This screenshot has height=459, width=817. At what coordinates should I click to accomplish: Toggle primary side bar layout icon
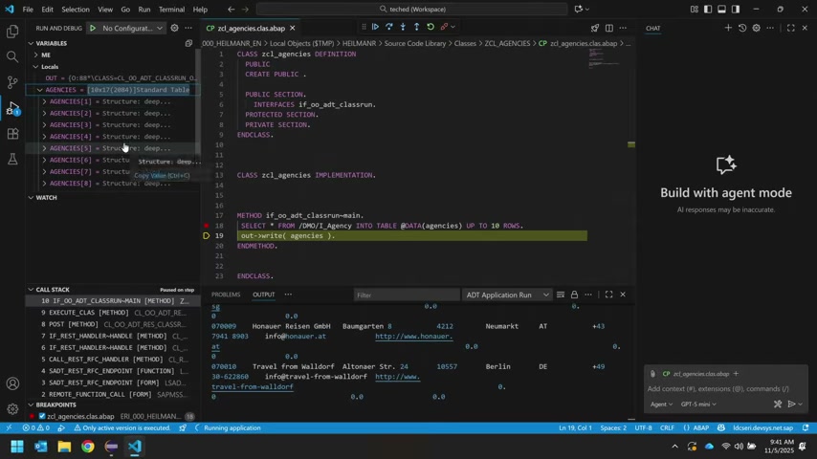(708, 10)
